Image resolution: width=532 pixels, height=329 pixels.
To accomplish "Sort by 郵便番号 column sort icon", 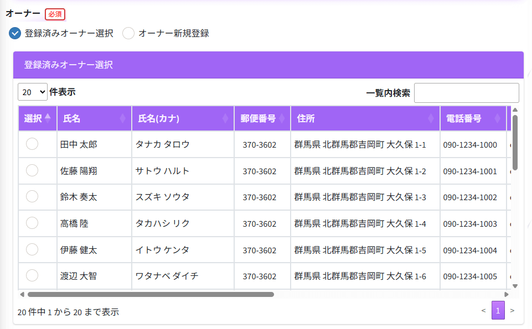I will (x=282, y=118).
